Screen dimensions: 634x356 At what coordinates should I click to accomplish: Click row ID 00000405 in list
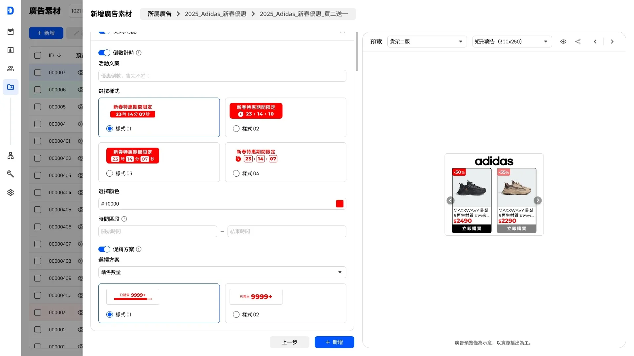(x=60, y=210)
